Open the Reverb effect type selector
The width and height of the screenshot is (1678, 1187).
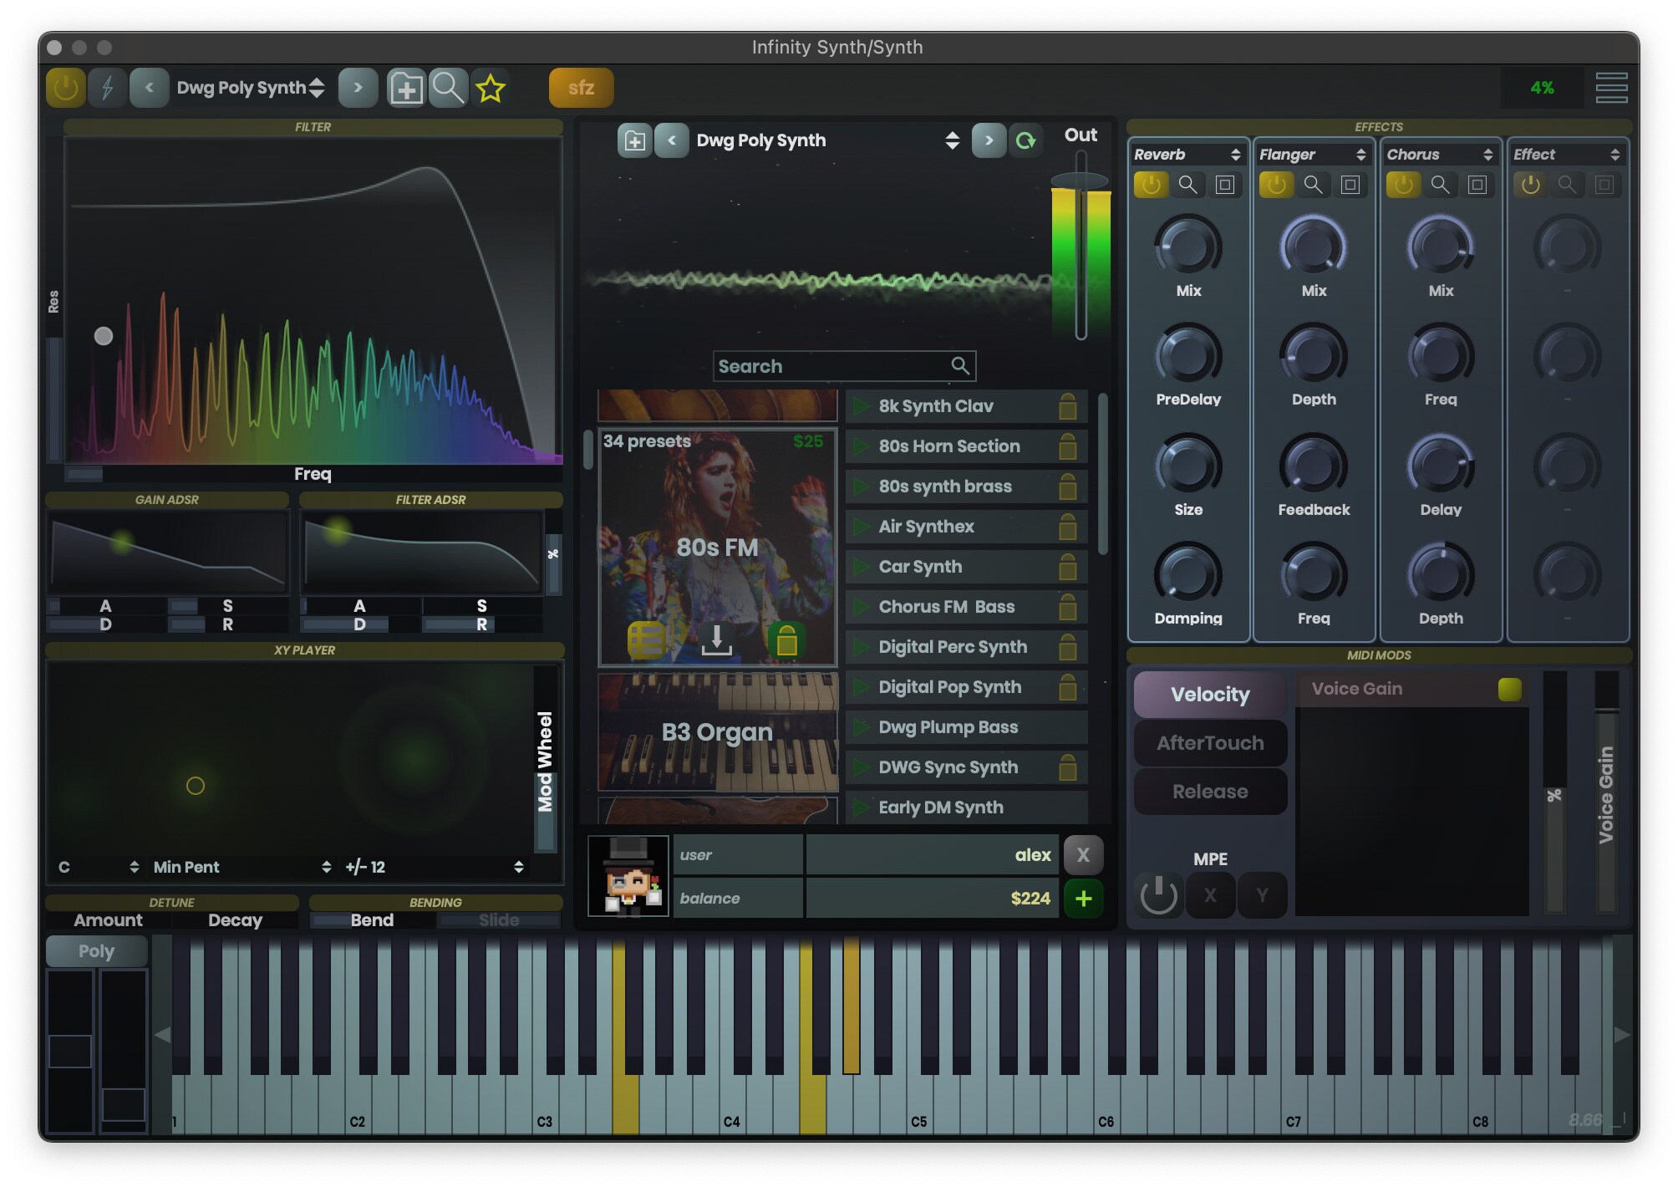[x=1188, y=154]
